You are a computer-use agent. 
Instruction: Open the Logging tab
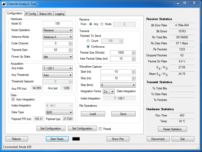tap(59, 14)
